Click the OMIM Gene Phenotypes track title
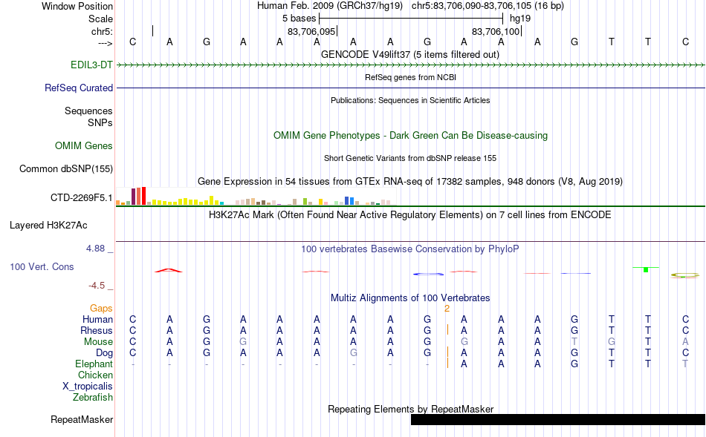 click(410, 135)
